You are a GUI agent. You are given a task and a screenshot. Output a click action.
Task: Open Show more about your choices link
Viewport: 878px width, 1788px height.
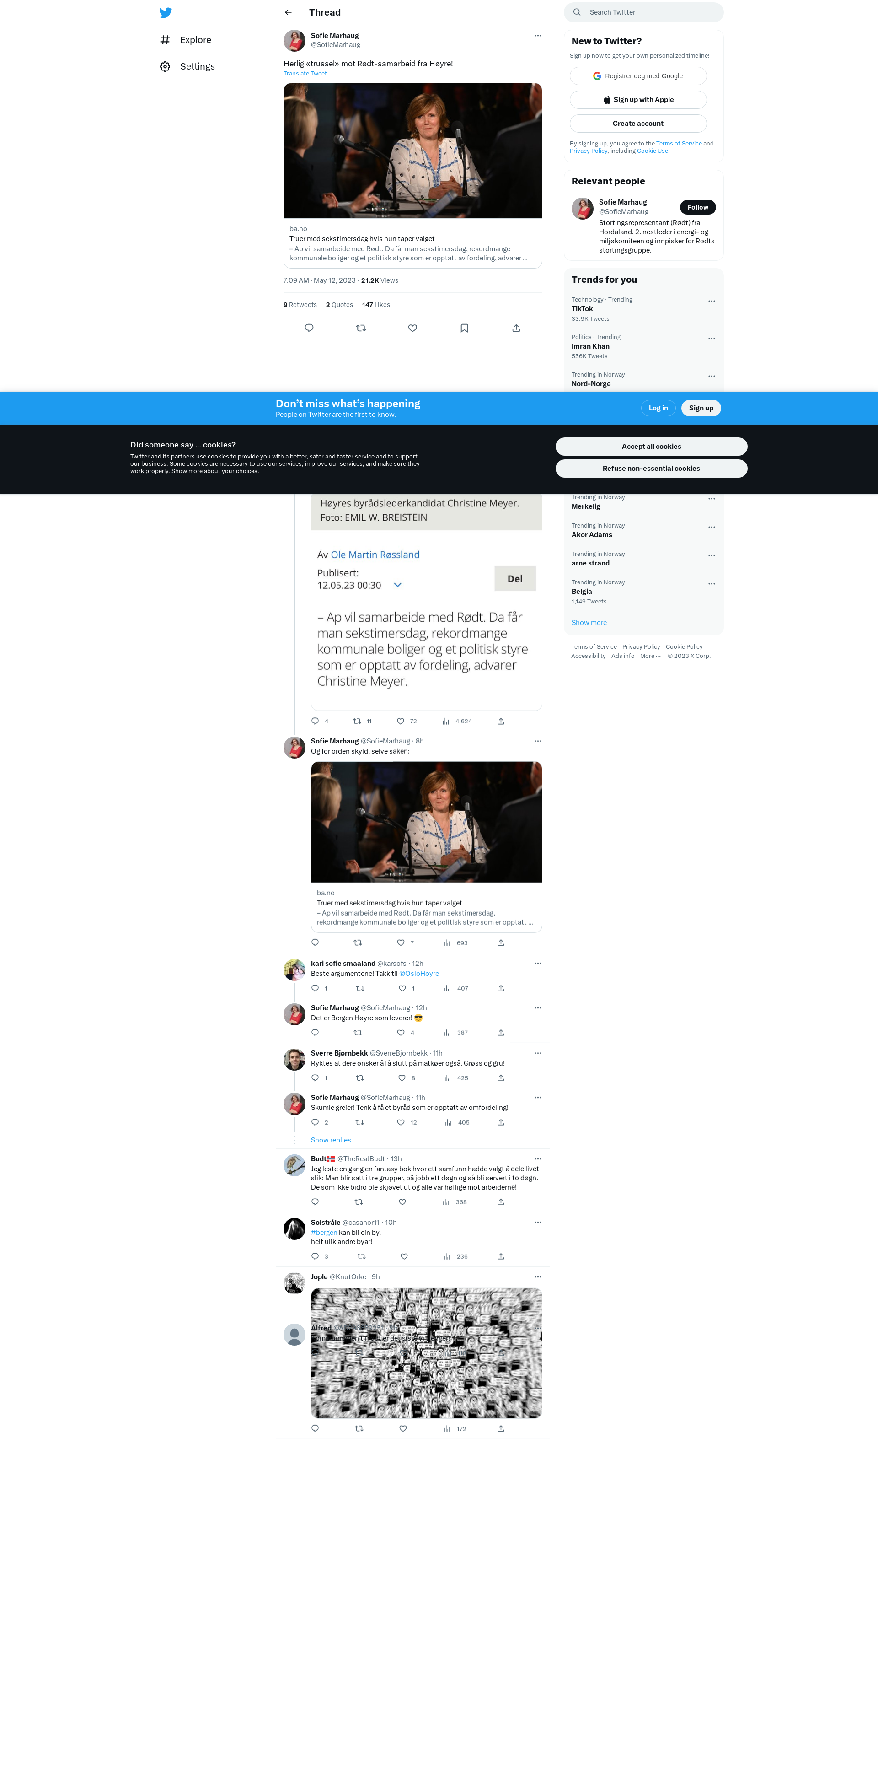[x=215, y=471]
